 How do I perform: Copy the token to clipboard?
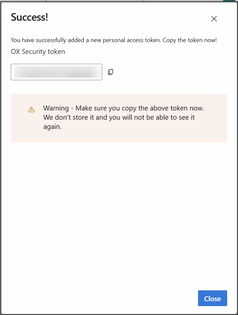[x=110, y=72]
